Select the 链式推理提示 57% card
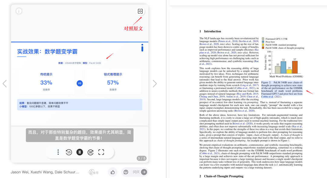This screenshot has width=327, height=178. click(113, 82)
